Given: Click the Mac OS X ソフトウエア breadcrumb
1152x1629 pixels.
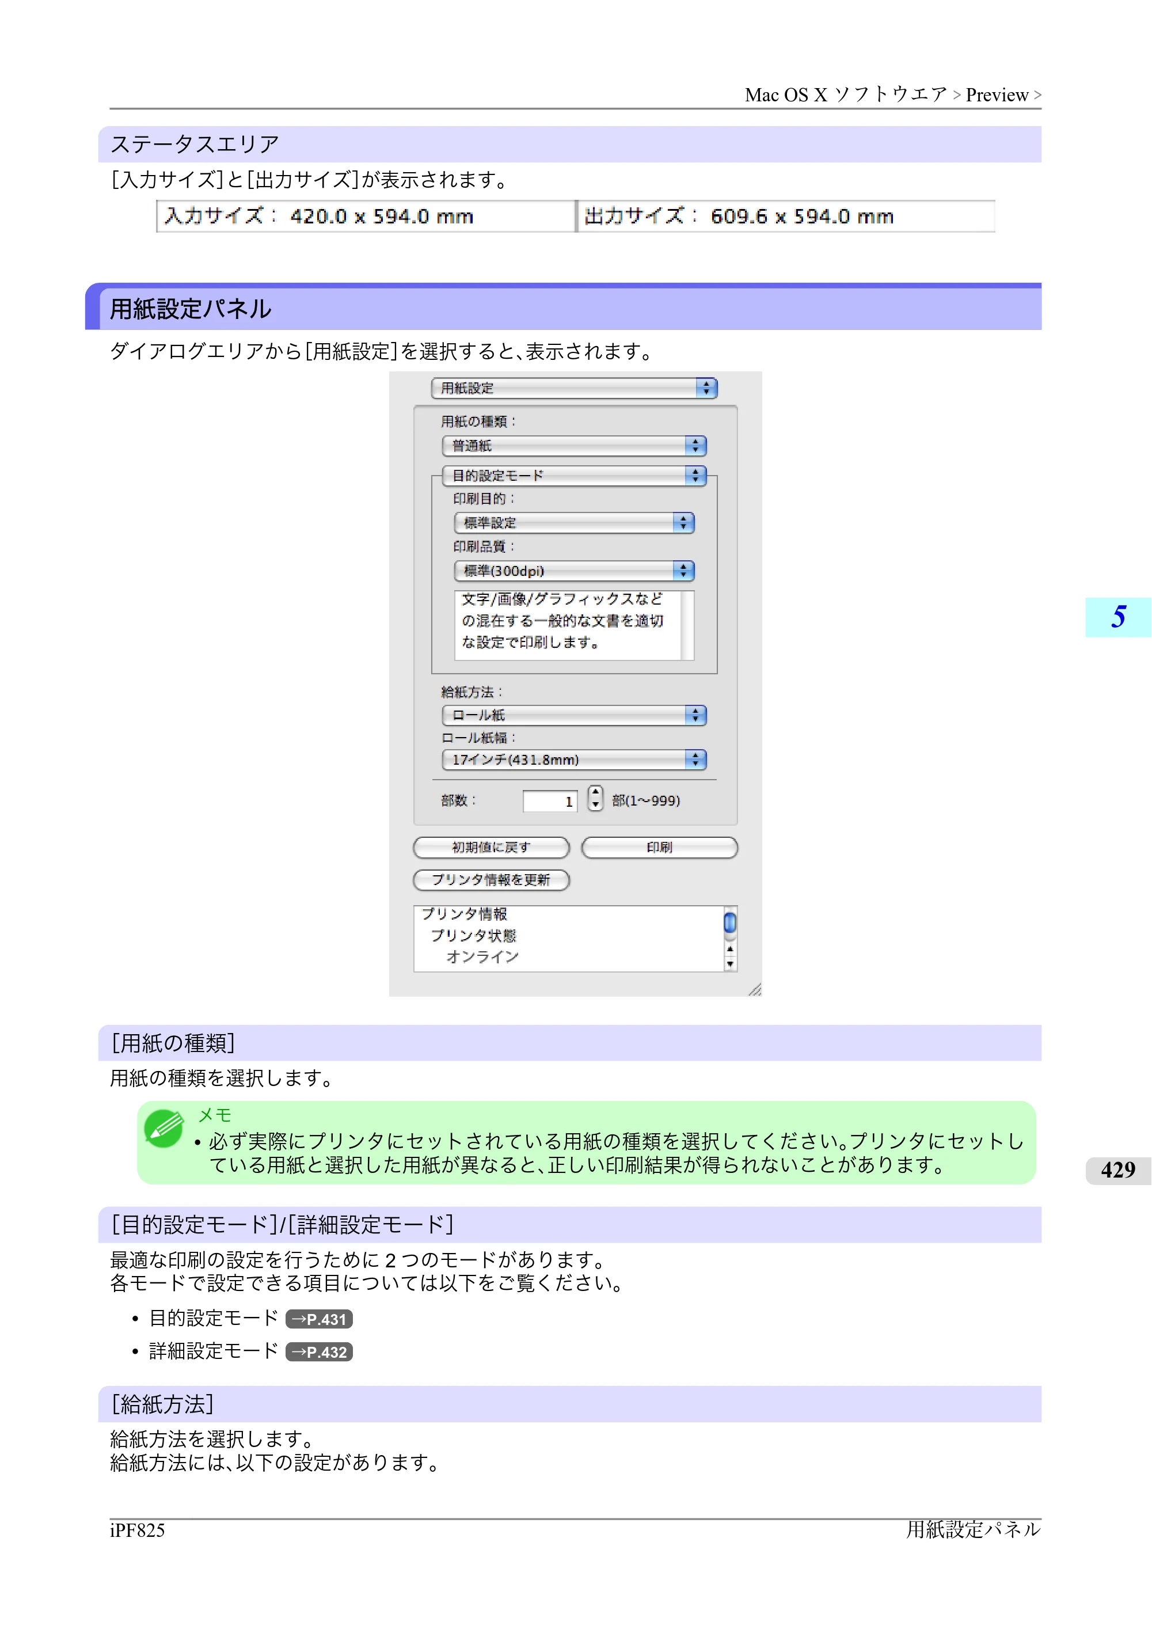Looking at the screenshot, I should [x=846, y=95].
